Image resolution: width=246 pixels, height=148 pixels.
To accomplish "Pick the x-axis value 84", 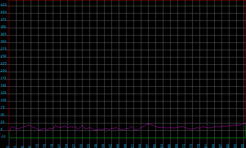I will tap(213, 146).
